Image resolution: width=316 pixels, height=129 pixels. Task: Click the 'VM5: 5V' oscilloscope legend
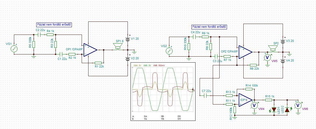tap(147, 66)
